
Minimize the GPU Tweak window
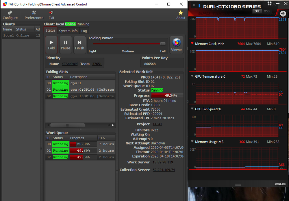(278, 3)
